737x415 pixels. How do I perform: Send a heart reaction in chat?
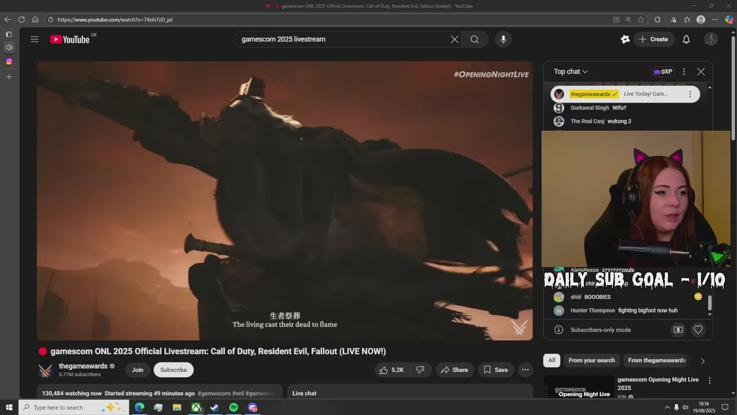pos(698,330)
